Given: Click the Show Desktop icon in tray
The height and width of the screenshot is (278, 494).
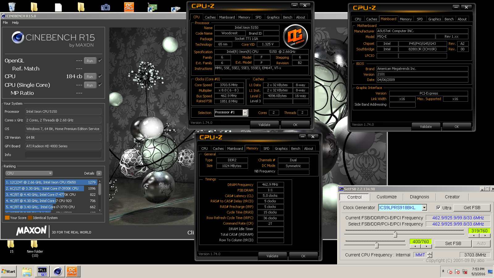Looking at the screenshot, I should pyautogui.click(x=490, y=272).
